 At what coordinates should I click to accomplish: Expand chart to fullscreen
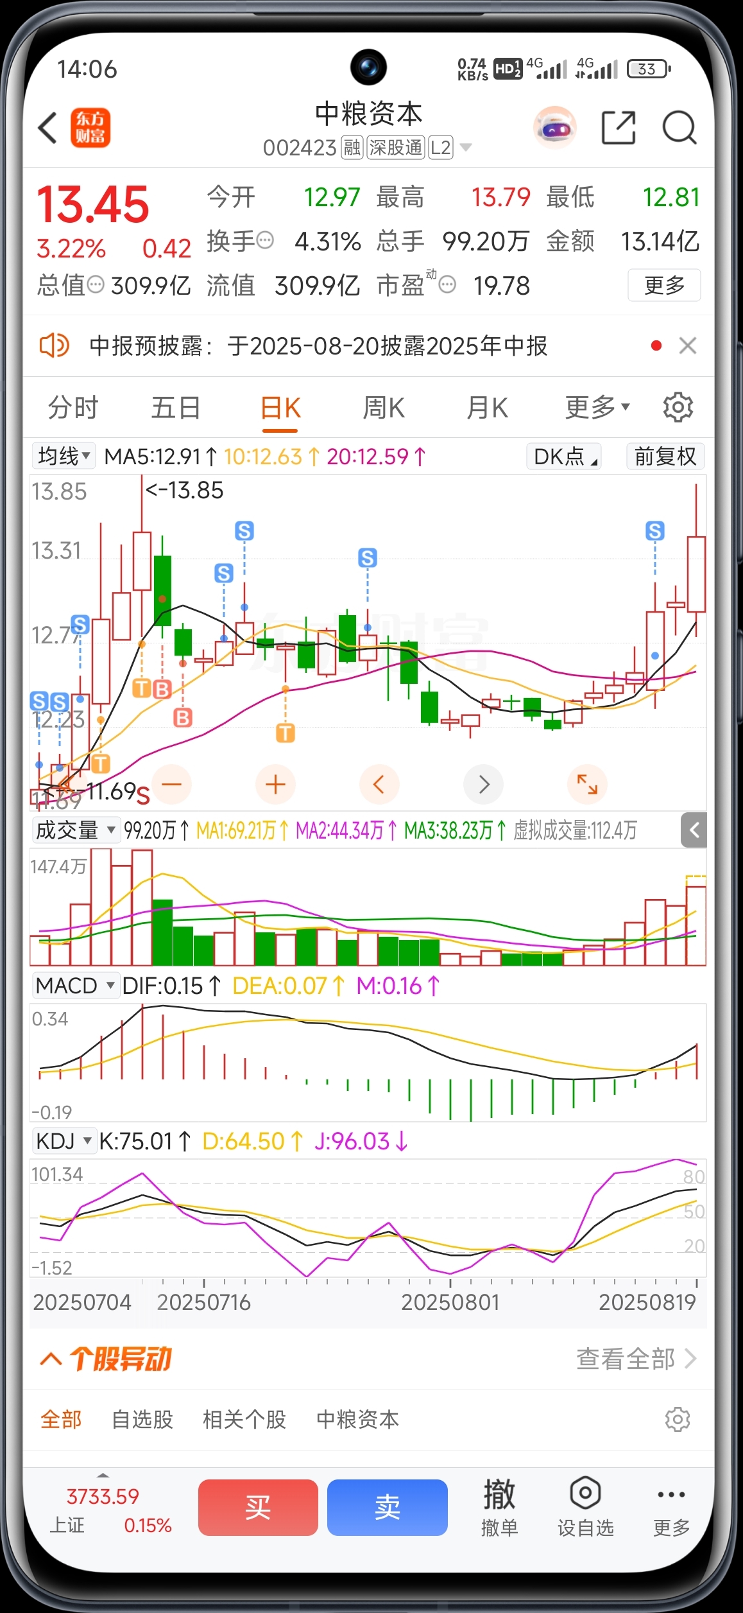point(587,784)
